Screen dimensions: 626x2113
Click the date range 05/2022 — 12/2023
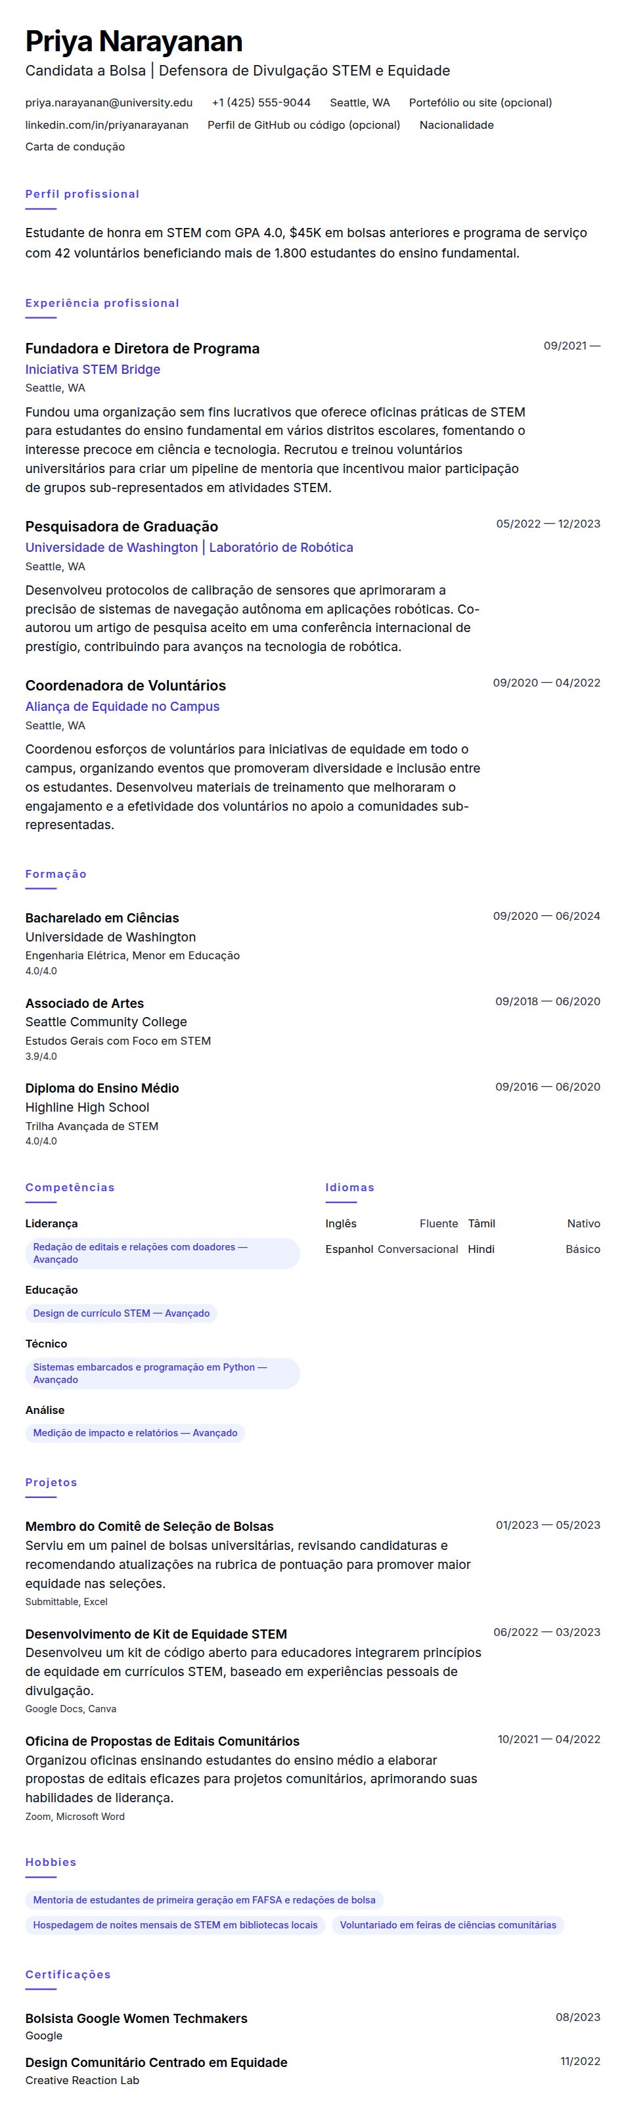coord(548,524)
